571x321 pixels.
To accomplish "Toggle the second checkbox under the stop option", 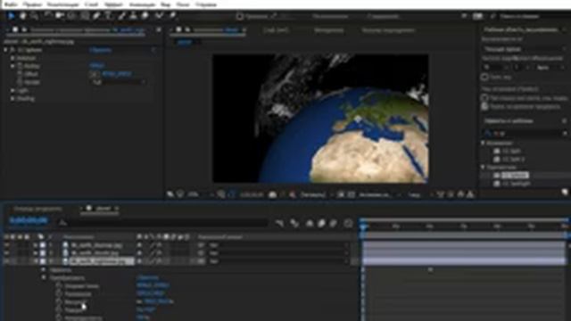I will click(x=484, y=107).
